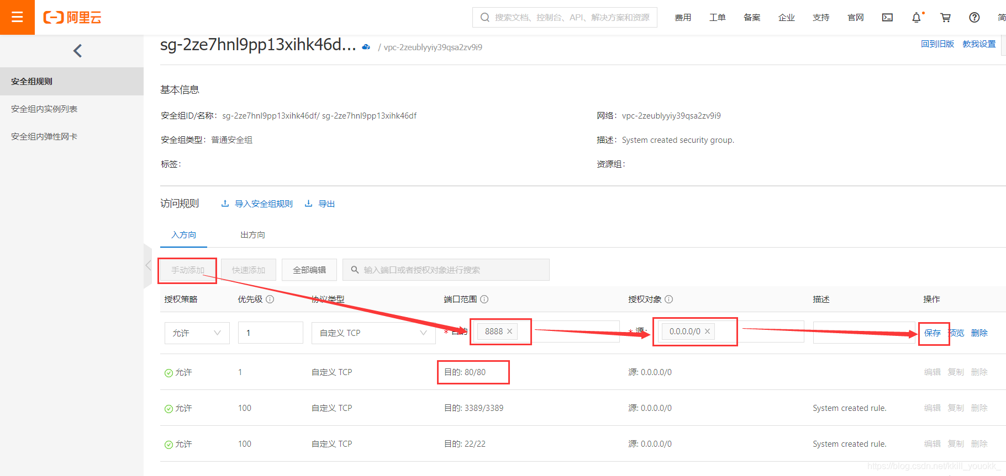Click the 全部编辑 button
The image size is (1006, 476).
[x=309, y=270]
